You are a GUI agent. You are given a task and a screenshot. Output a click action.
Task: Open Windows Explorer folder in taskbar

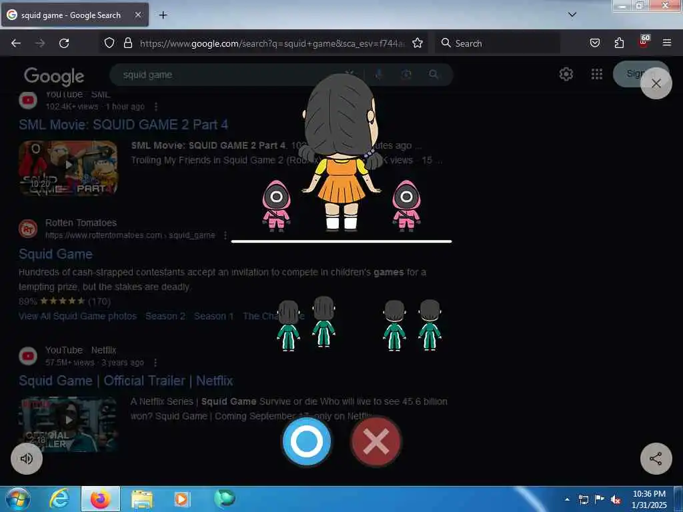142,499
